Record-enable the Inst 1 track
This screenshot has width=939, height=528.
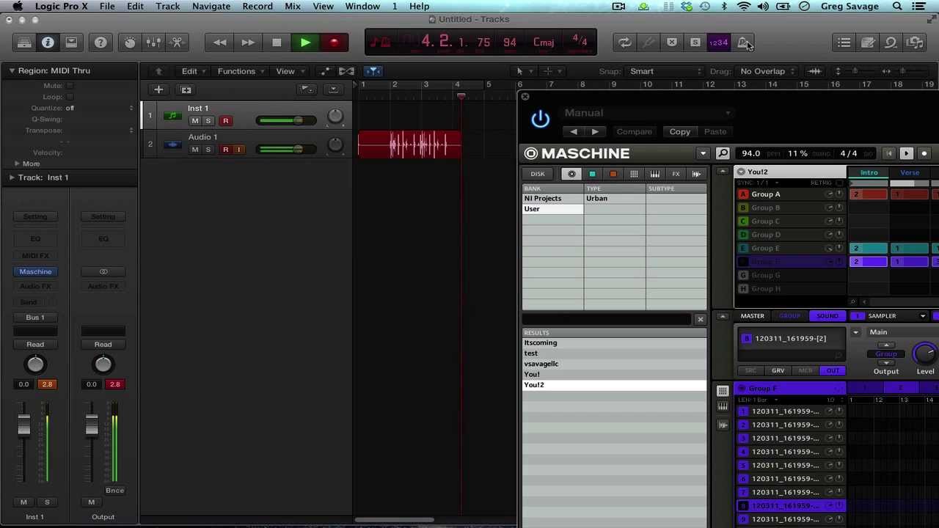pyautogui.click(x=226, y=120)
